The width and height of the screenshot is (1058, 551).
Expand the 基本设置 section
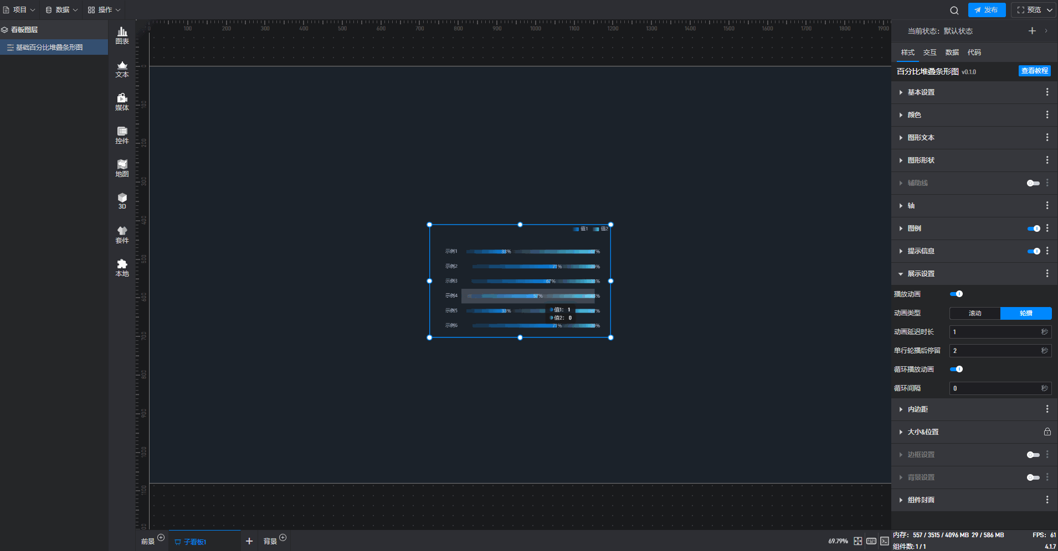point(921,92)
